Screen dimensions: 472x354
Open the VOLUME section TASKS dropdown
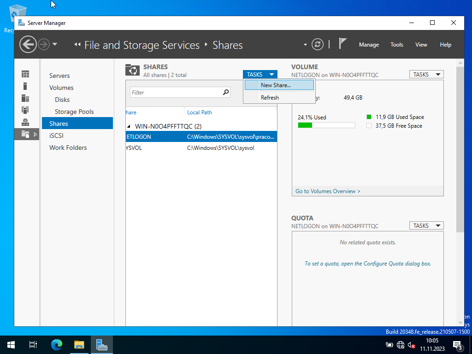point(426,74)
